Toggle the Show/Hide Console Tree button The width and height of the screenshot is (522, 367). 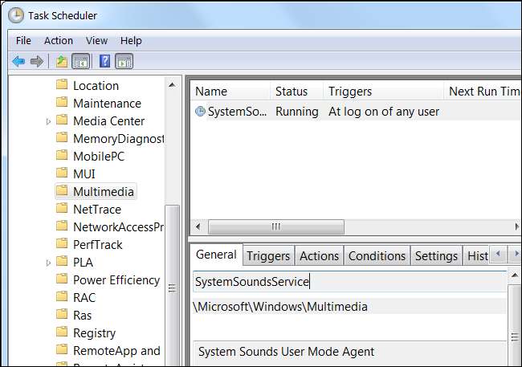pyautogui.click(x=80, y=61)
